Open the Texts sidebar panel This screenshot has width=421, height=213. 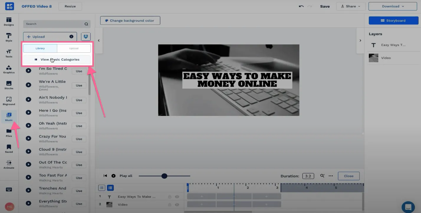pos(9,53)
